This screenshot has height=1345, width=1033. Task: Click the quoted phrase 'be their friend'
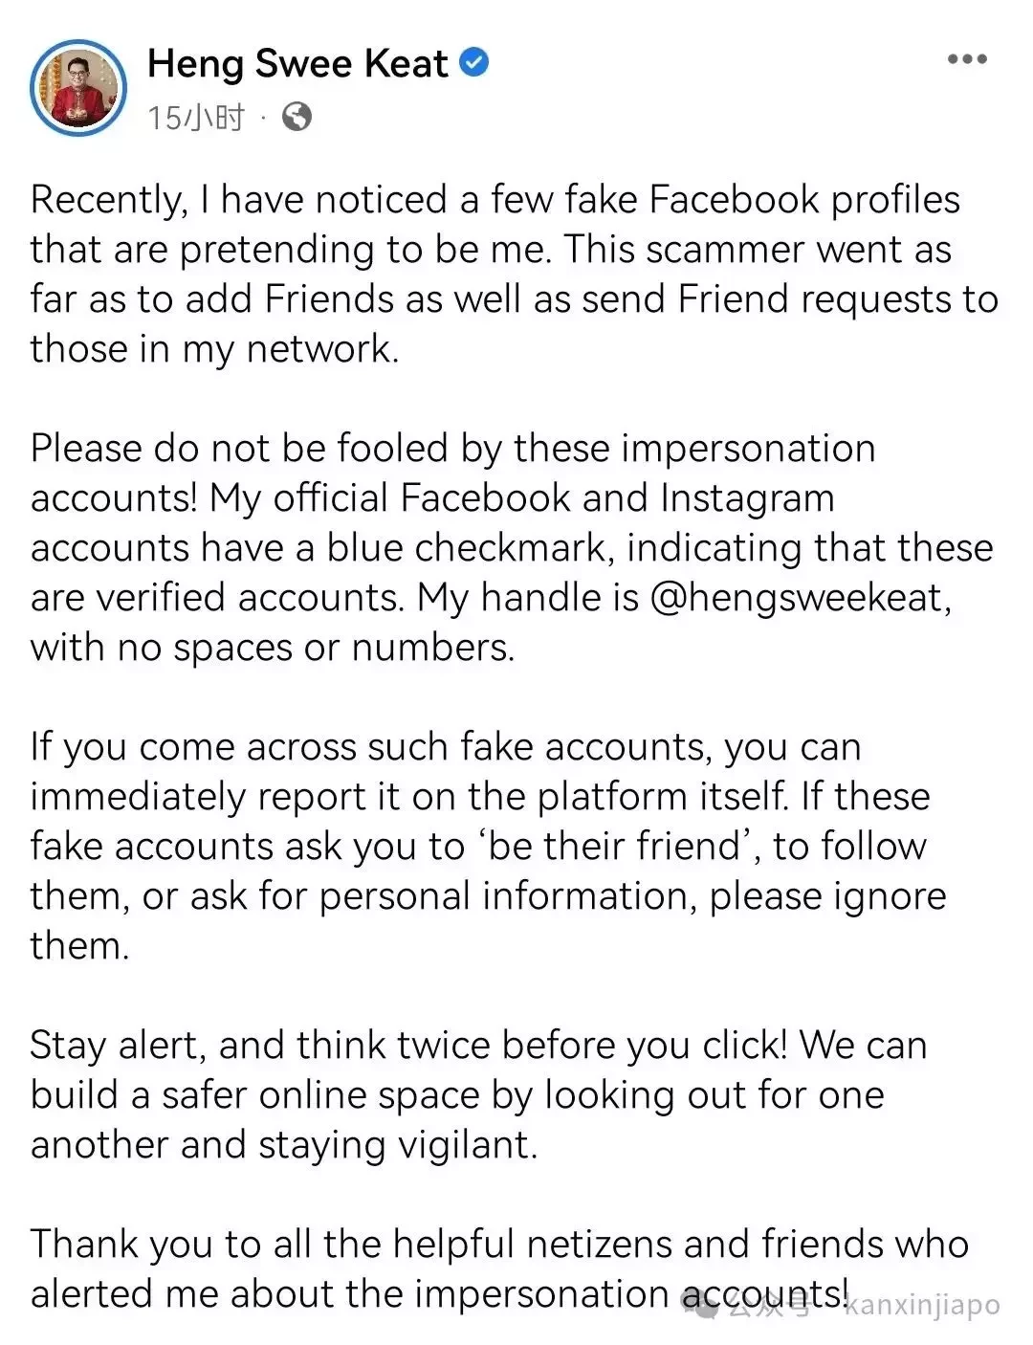tap(614, 846)
